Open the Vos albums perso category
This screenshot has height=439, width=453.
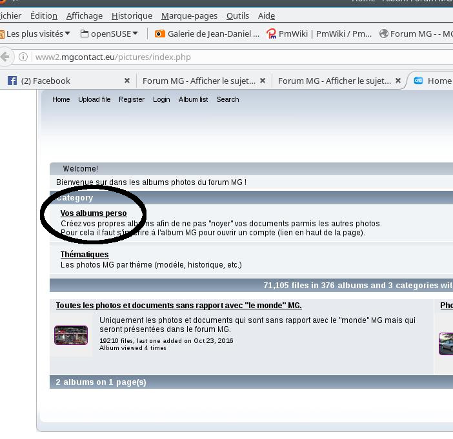pyautogui.click(x=94, y=213)
